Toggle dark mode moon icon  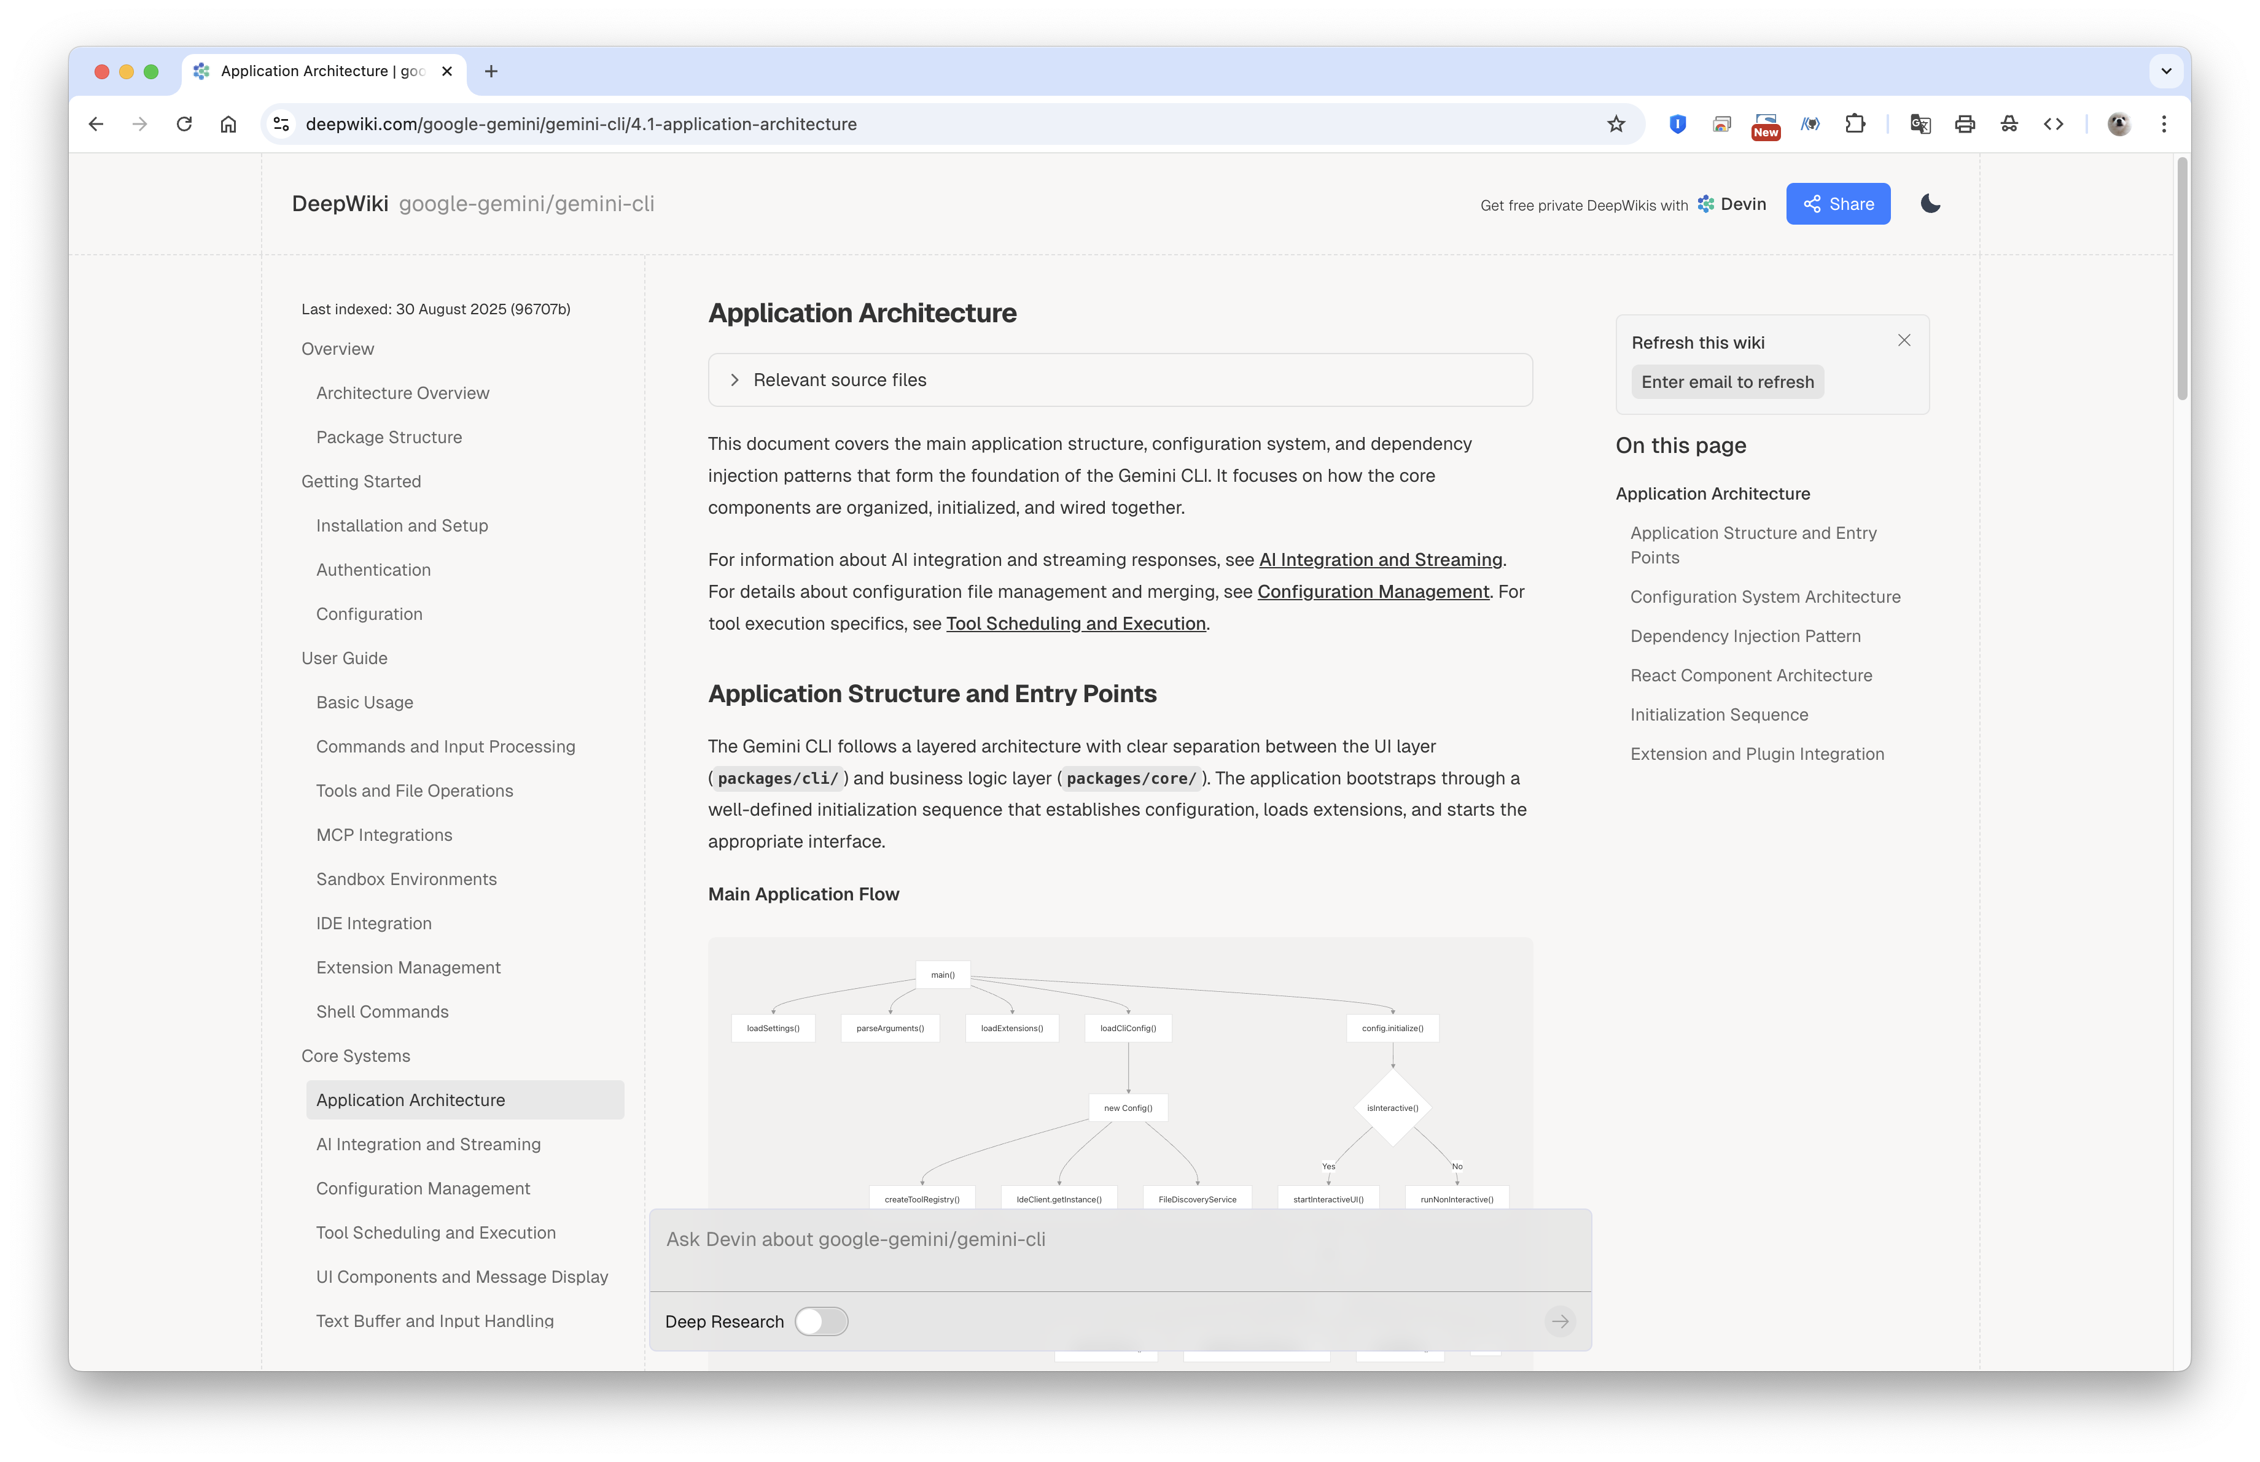[x=1930, y=204]
